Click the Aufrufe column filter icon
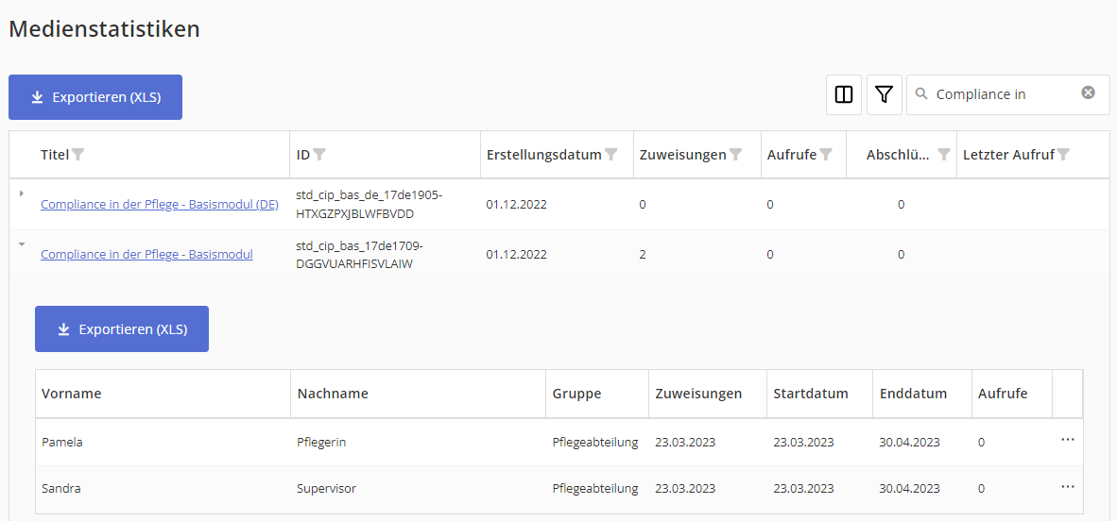The height and width of the screenshot is (521, 1117). (826, 155)
